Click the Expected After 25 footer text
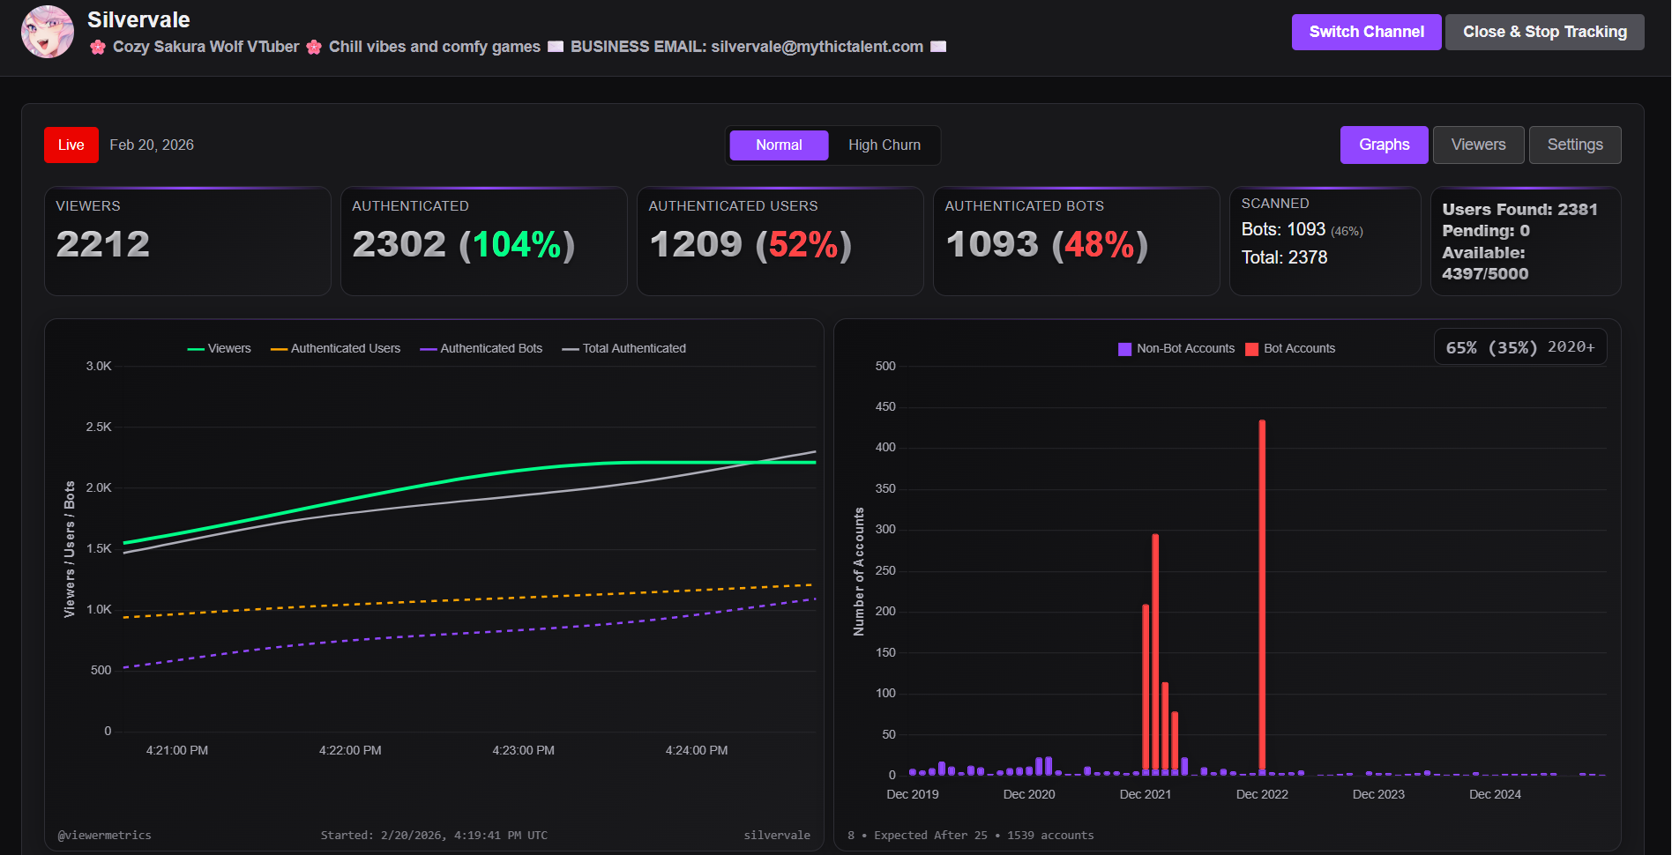 (930, 836)
